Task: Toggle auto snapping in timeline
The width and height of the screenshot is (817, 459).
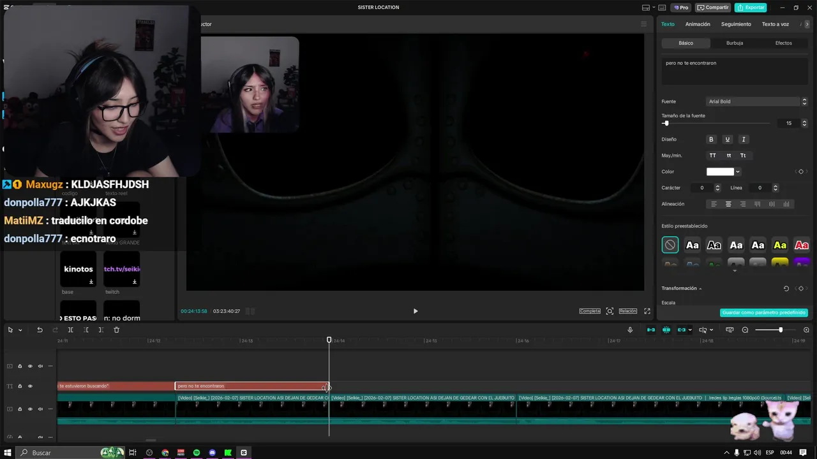Action: tap(666, 330)
